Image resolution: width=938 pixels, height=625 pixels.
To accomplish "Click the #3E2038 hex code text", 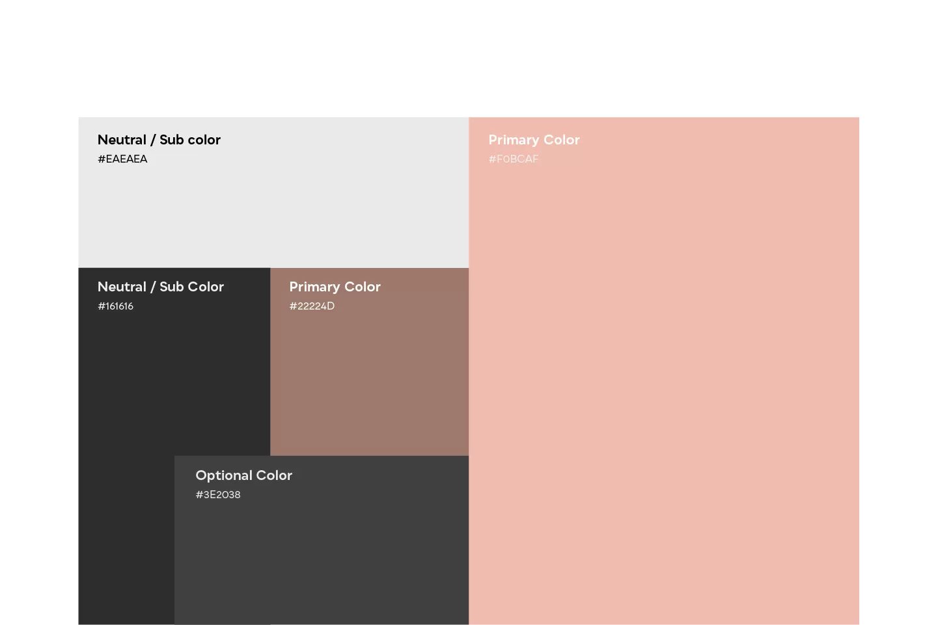I will [x=218, y=495].
